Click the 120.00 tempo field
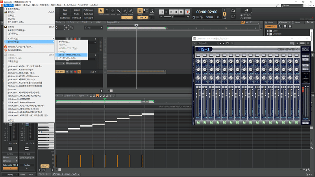Screen dimensions: 315x177 (209, 17)
